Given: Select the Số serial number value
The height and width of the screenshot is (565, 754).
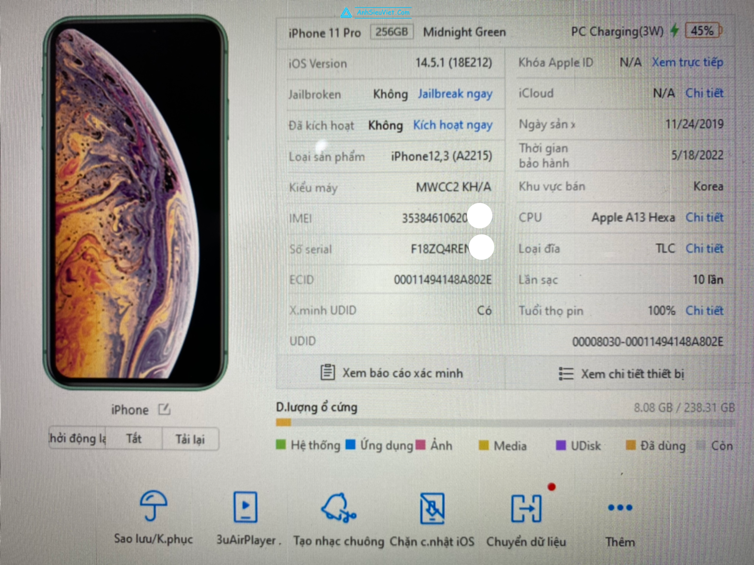Looking at the screenshot, I should [x=441, y=249].
